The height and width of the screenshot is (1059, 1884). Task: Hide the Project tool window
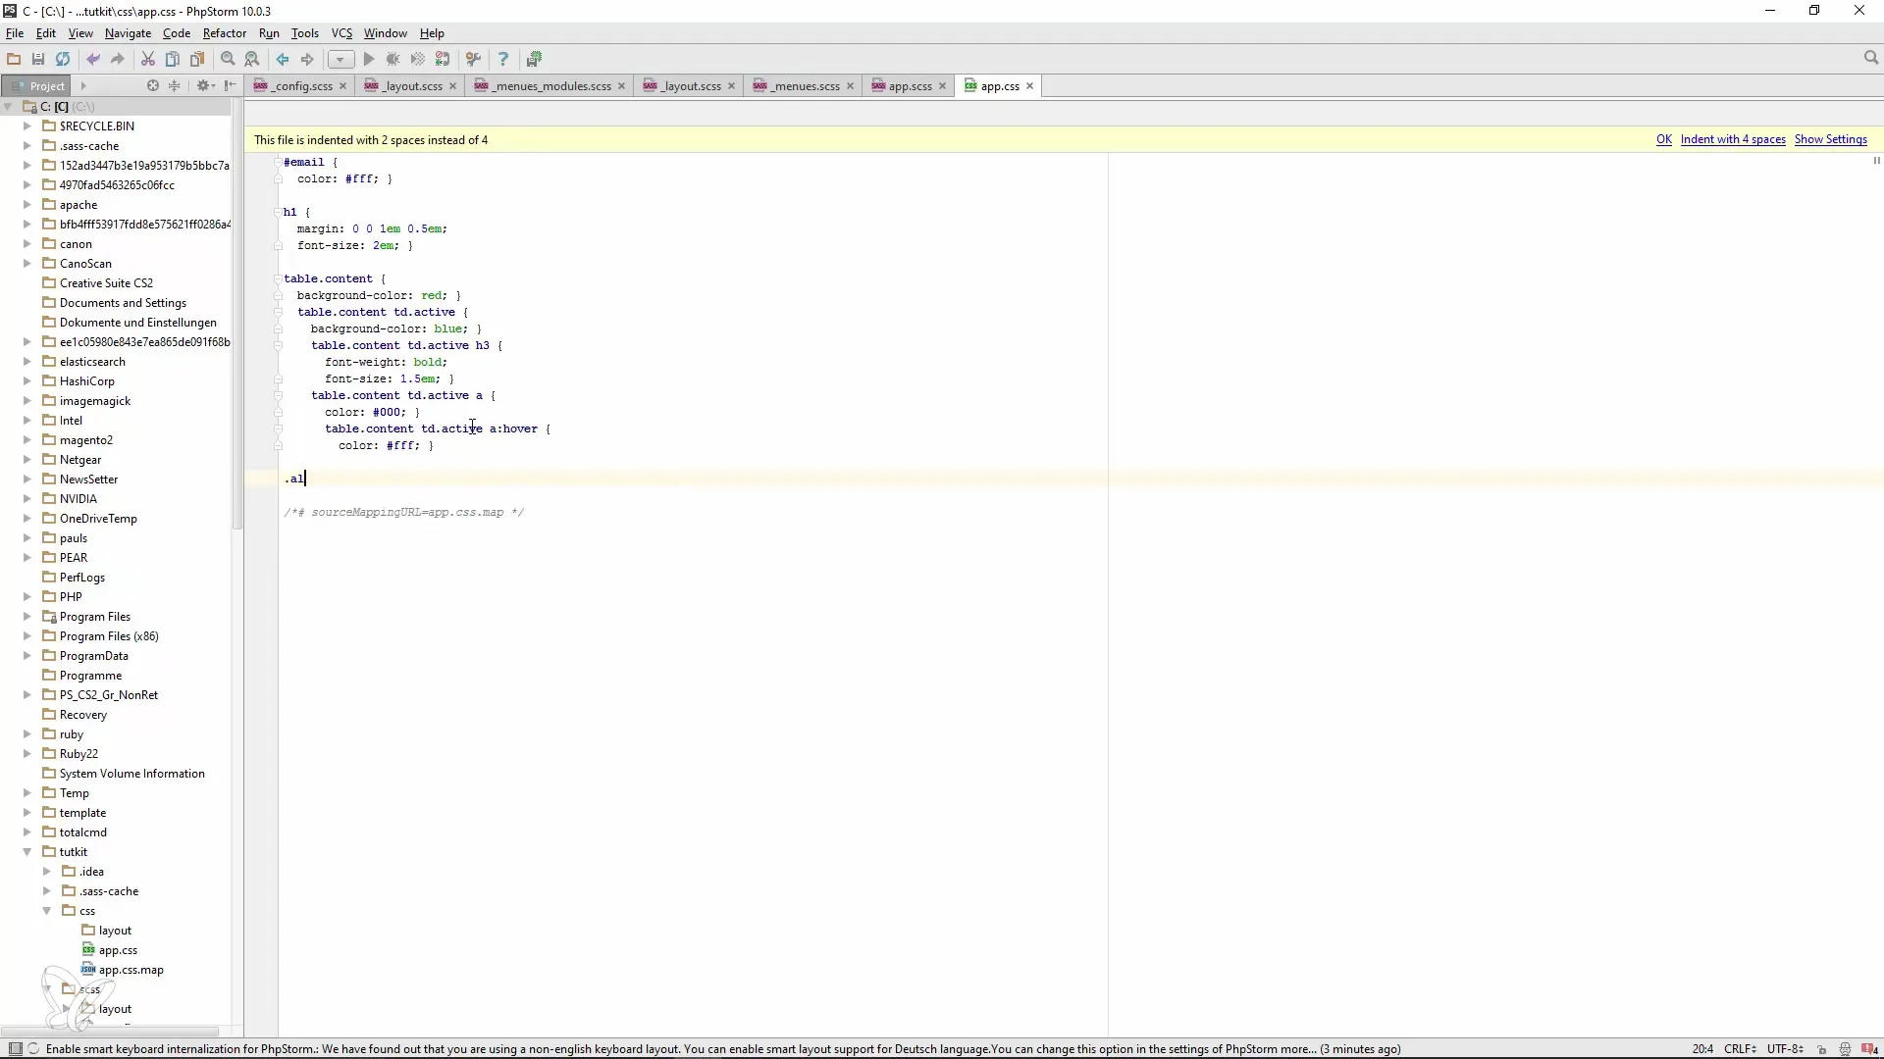point(231,85)
